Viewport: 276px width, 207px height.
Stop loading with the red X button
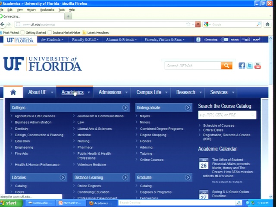pos(198,25)
